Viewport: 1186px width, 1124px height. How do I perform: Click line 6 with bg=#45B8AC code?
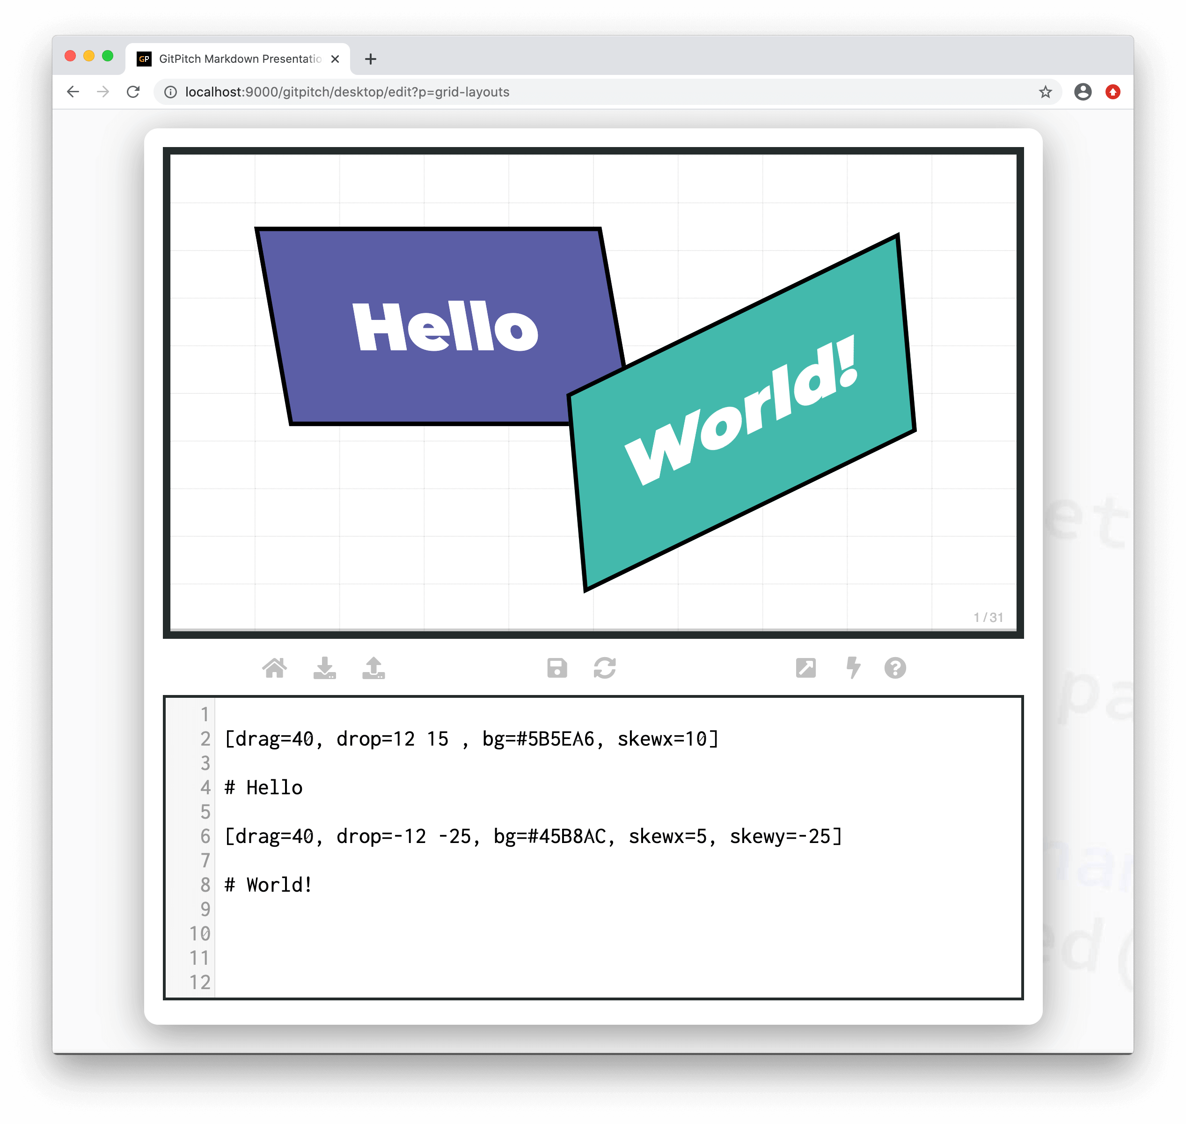(533, 836)
